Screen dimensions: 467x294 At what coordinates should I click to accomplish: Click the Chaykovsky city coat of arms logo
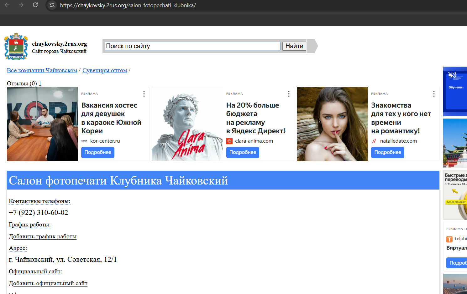pos(16,46)
